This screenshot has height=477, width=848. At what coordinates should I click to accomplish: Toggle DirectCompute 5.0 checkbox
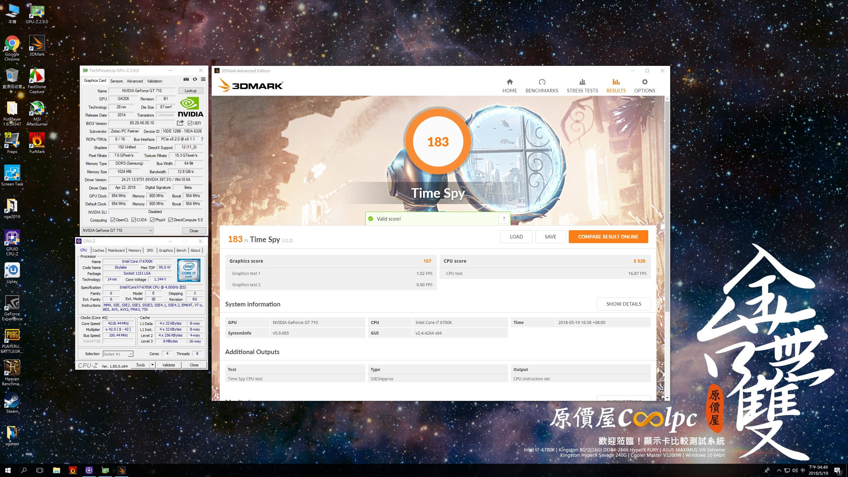coord(170,220)
